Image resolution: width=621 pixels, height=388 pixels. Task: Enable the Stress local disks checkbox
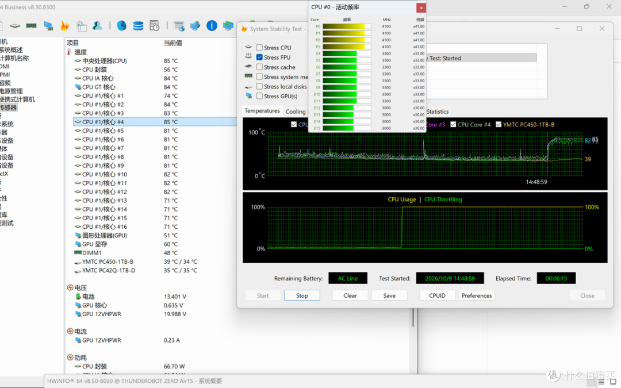259,86
